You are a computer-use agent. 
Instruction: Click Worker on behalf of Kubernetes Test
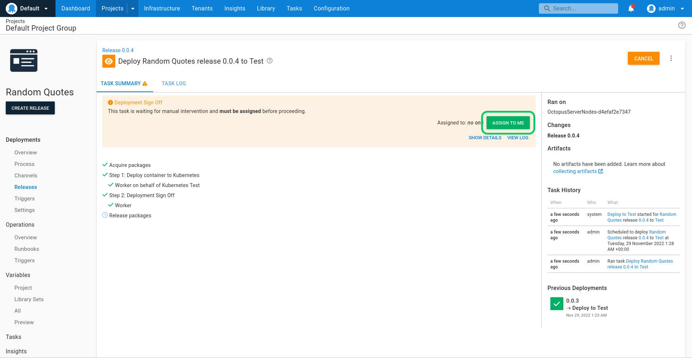coord(157,185)
